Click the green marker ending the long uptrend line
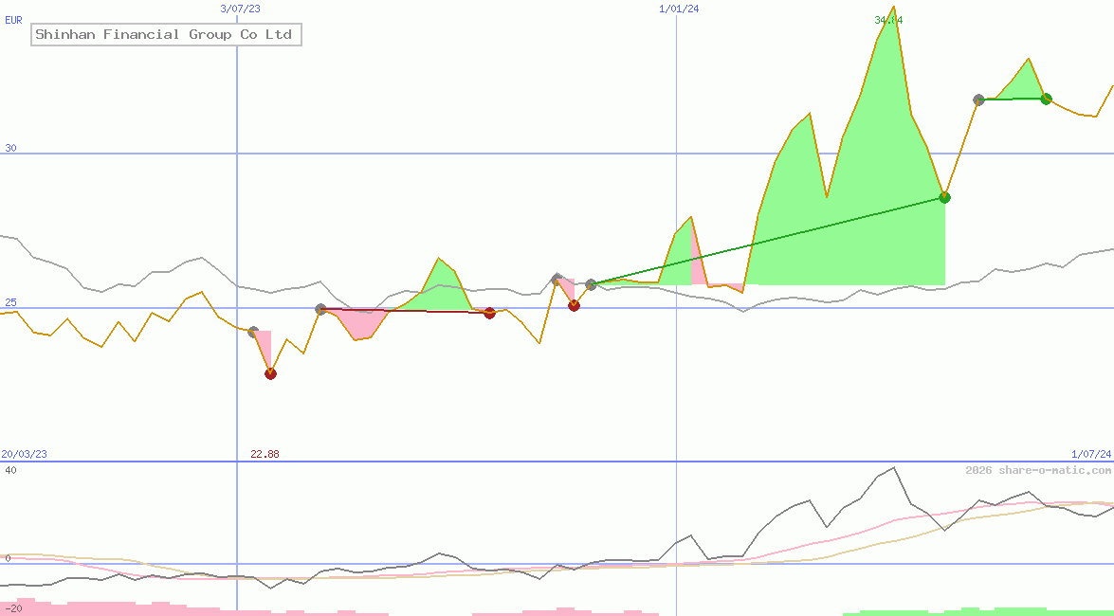 (x=943, y=197)
